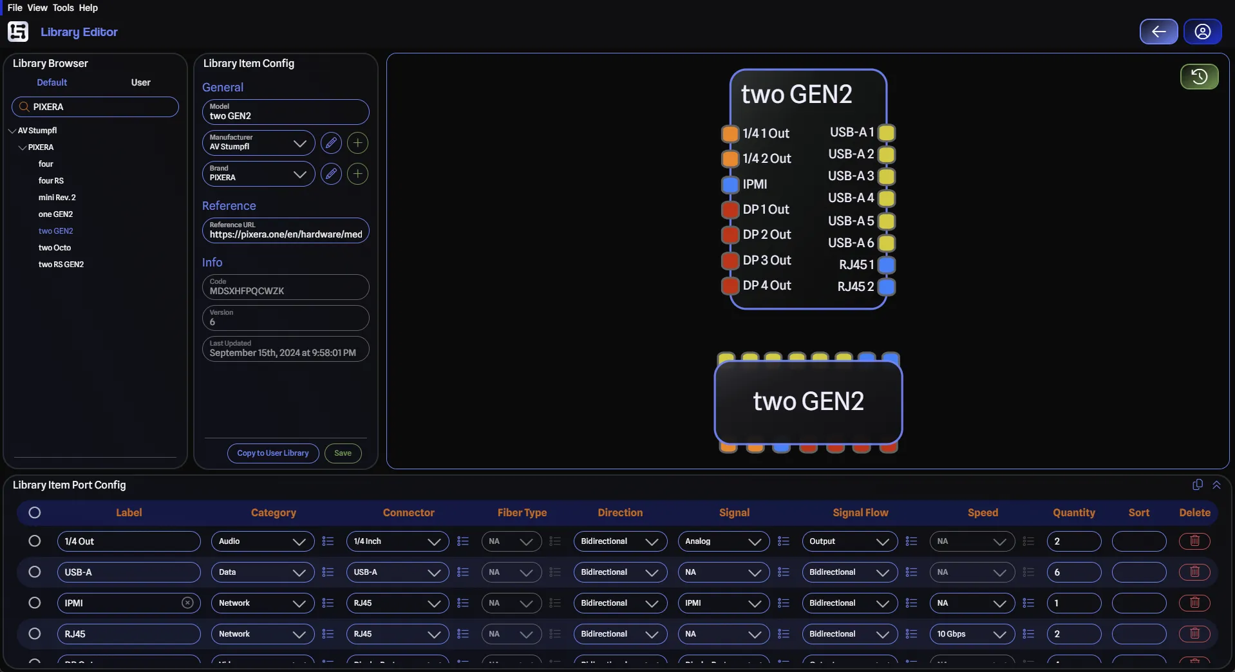Image resolution: width=1235 pixels, height=672 pixels.
Task: Open the Brand dropdown
Action: pos(258,174)
